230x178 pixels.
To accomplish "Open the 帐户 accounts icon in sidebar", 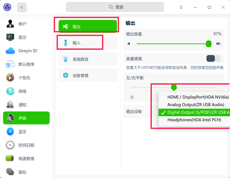I will click(x=10, y=24).
